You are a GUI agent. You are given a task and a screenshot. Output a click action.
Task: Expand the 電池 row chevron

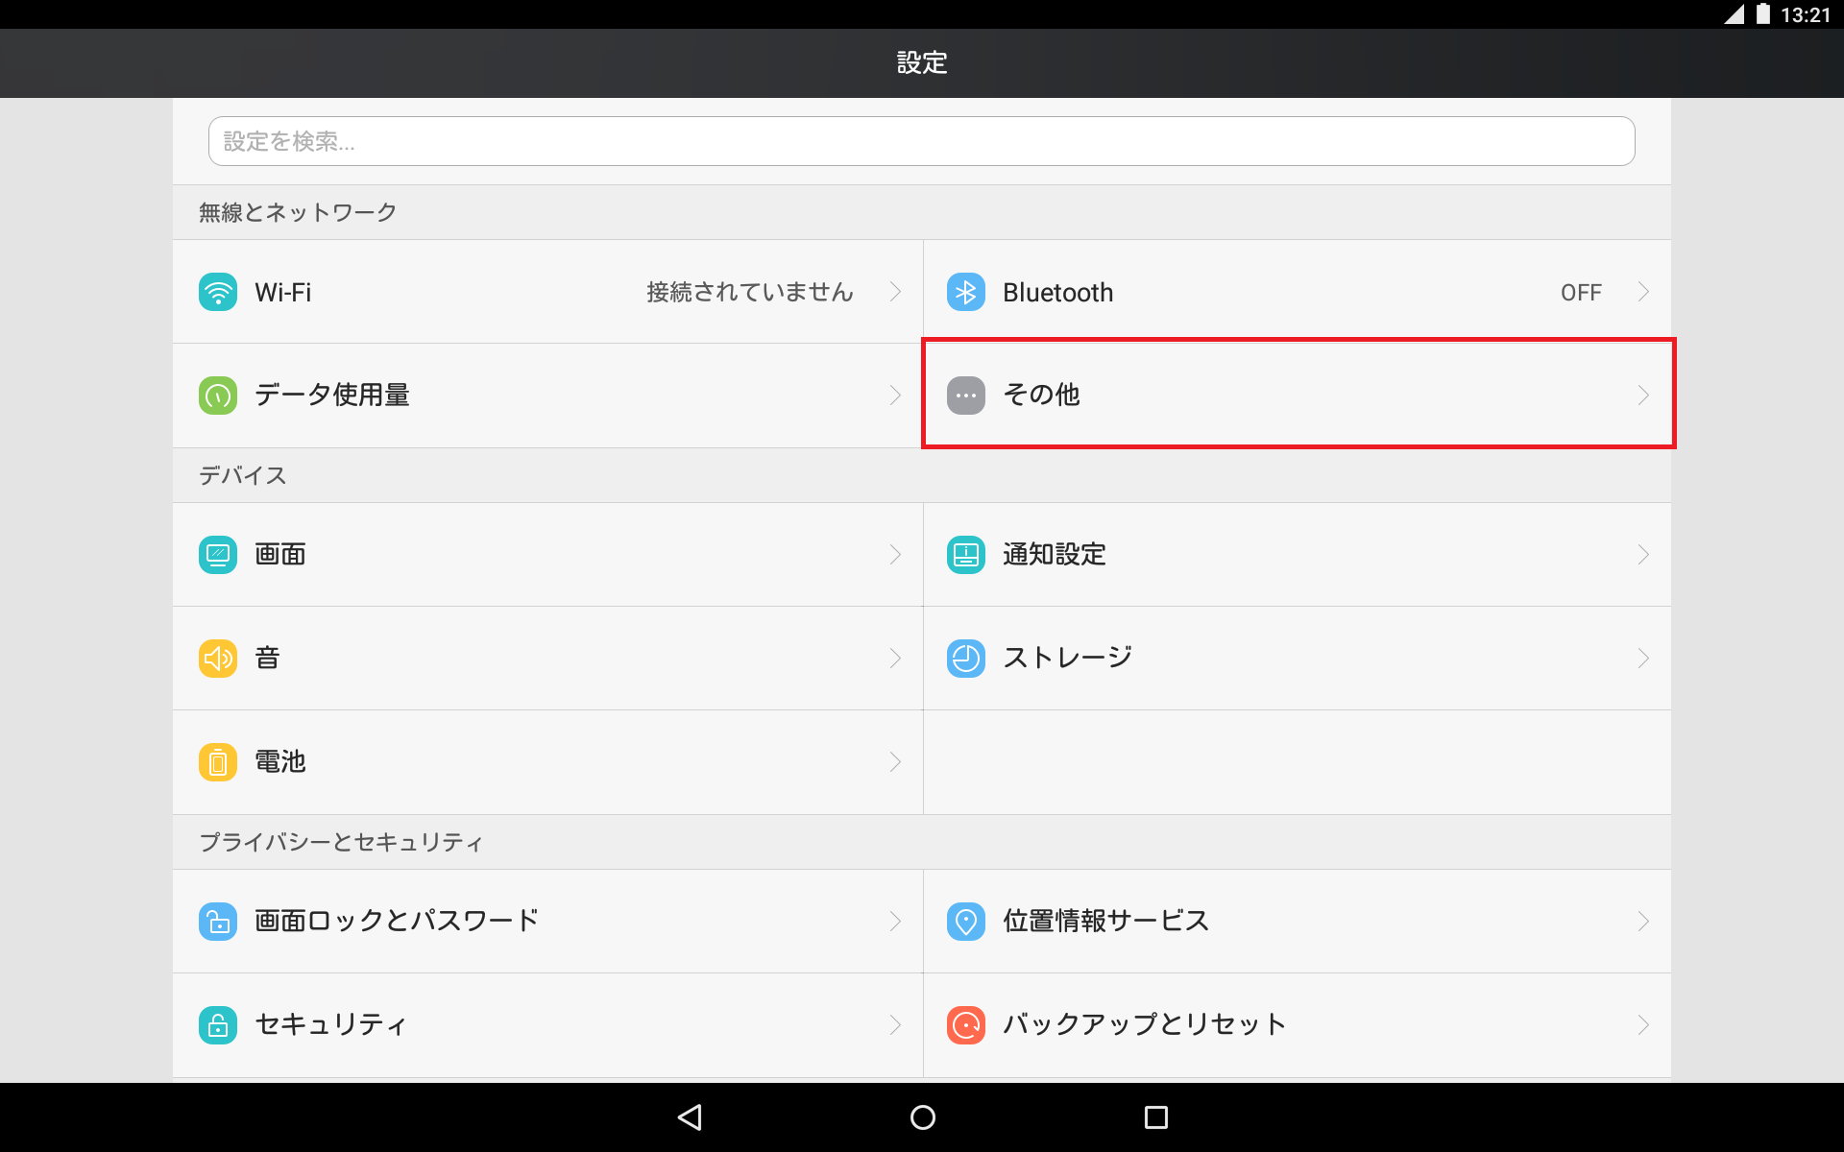coord(895,761)
